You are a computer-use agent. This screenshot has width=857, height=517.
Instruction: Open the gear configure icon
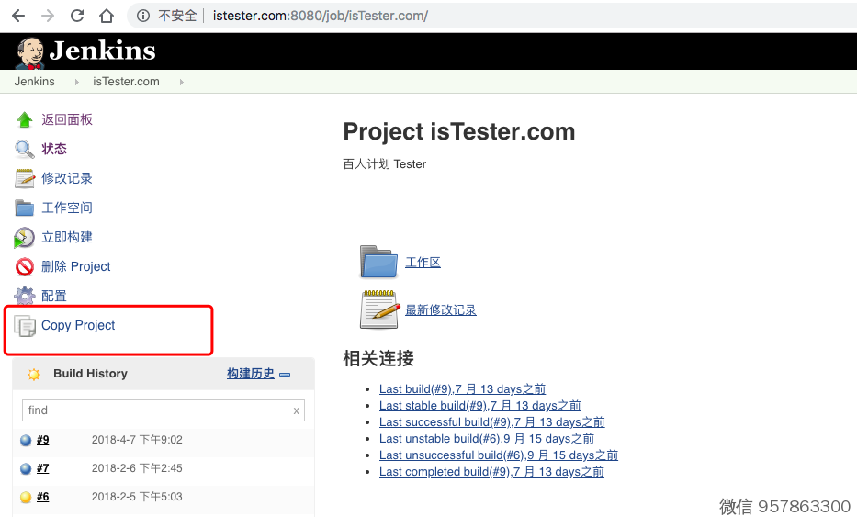pyautogui.click(x=25, y=296)
